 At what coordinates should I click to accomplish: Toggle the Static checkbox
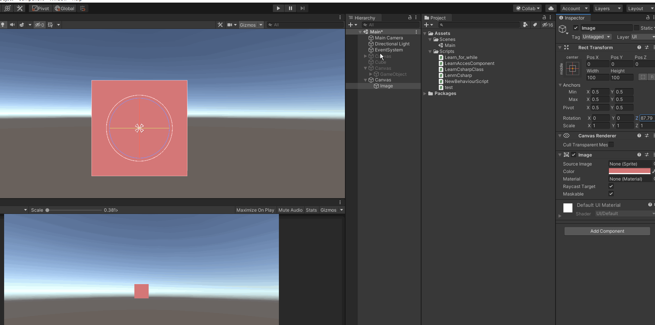pos(637,28)
